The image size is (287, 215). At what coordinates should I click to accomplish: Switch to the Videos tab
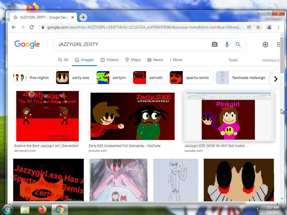tap(110, 60)
